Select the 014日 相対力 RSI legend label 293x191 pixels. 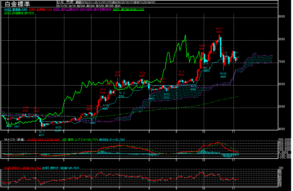23,168
